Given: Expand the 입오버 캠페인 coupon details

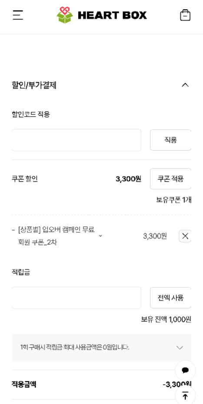Looking at the screenshot, I should point(100,236).
